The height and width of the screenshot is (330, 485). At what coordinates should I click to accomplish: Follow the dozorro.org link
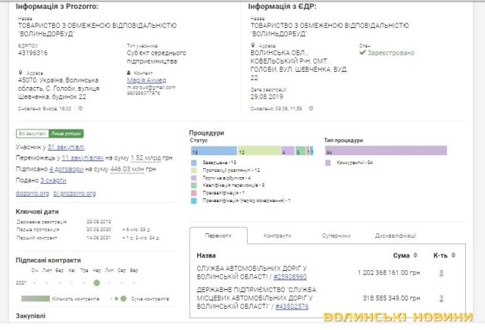tap(32, 193)
